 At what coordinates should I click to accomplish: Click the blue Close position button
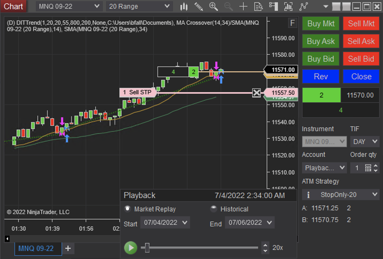point(361,77)
